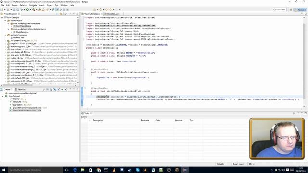Expand the JRE System Library node
This screenshot has height=173, width=308.
(5, 40)
